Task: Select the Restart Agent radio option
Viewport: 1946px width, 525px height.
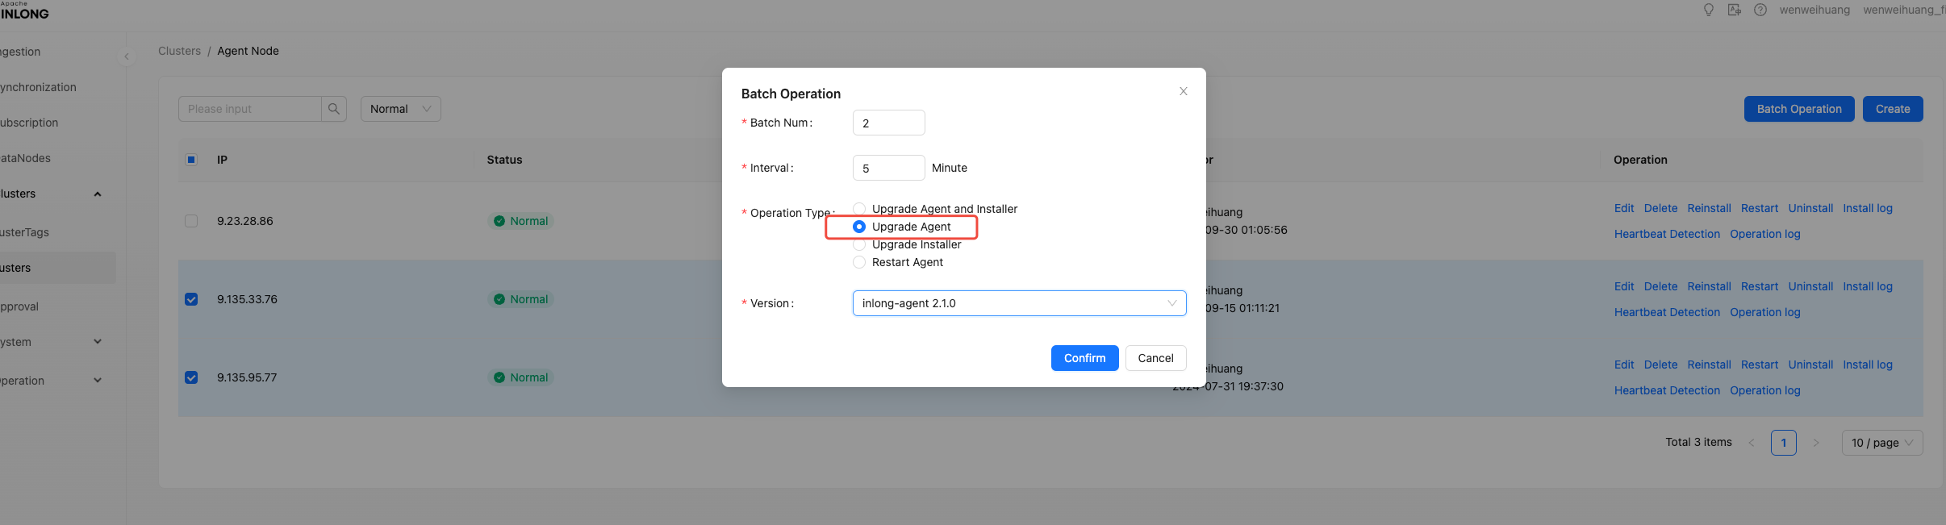Action: pos(859,262)
